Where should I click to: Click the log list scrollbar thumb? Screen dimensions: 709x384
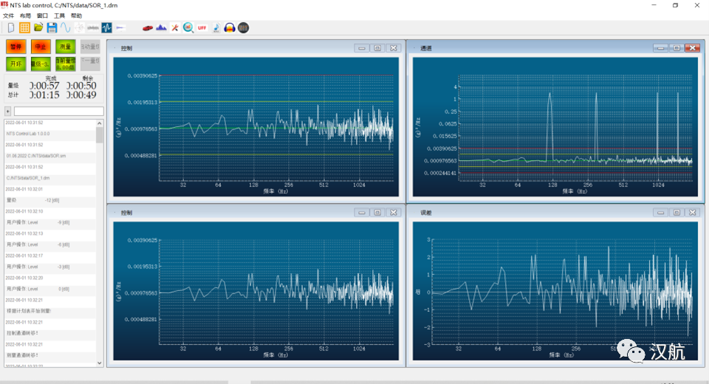[100, 135]
